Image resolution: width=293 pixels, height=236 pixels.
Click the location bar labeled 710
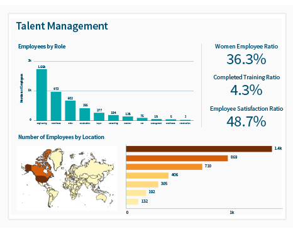point(164,167)
